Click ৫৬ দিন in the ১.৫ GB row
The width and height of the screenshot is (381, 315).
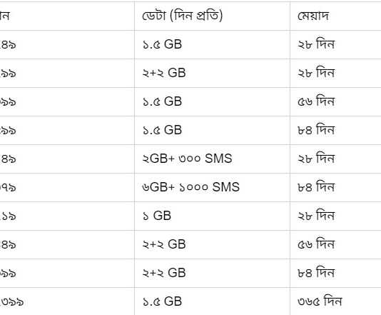316,101
